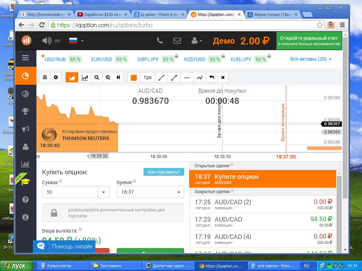362x271 pixels.
Task: Open closed deal 17:23 AUD/CAD
Action: click(x=263, y=222)
